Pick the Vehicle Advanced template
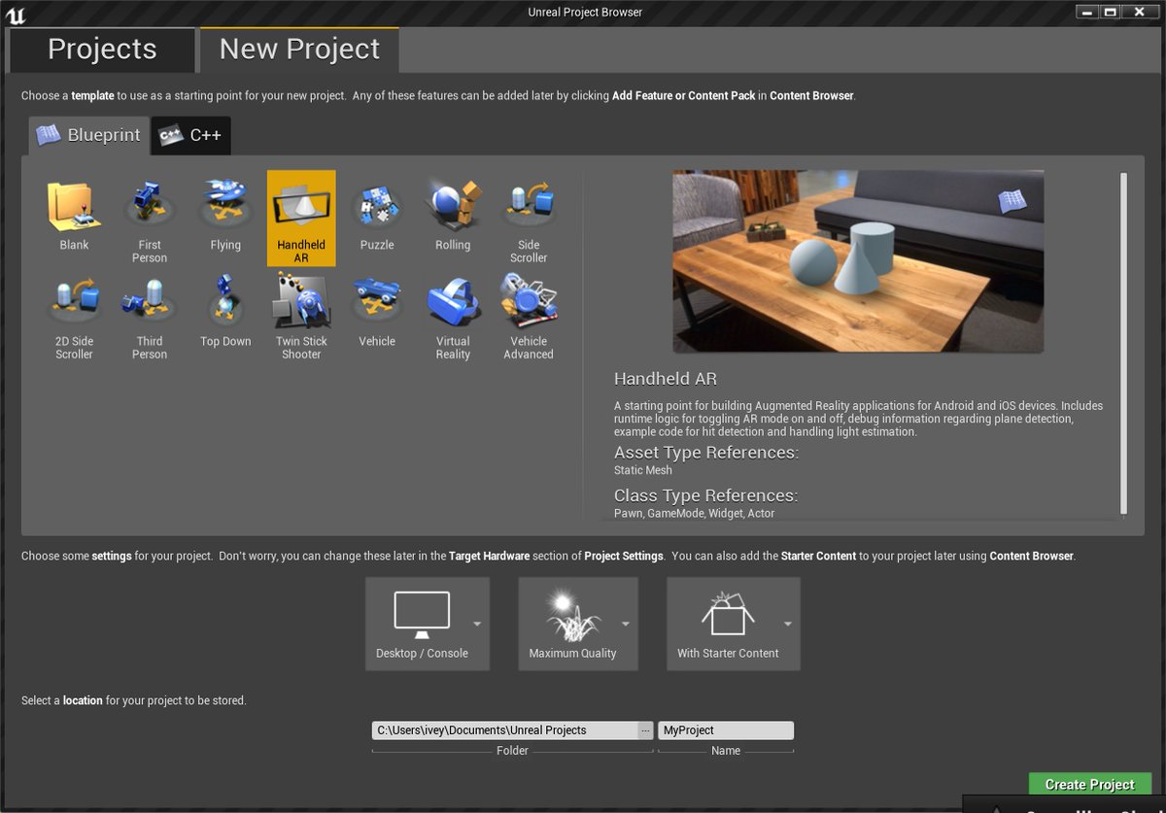1166x813 pixels. pos(529,315)
